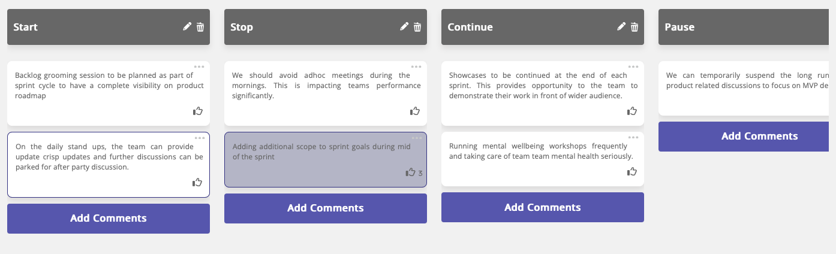Open options menu on backlog grooming card

point(199,66)
